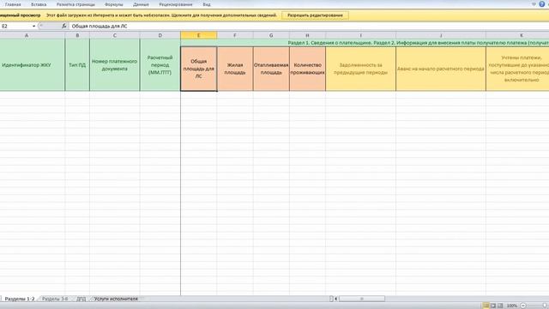
Task: Select column G header
Action: point(271,35)
